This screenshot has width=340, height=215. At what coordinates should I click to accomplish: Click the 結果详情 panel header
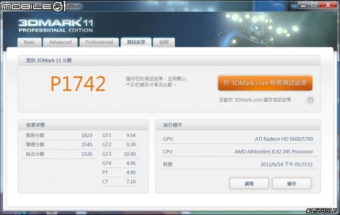tap(83, 125)
